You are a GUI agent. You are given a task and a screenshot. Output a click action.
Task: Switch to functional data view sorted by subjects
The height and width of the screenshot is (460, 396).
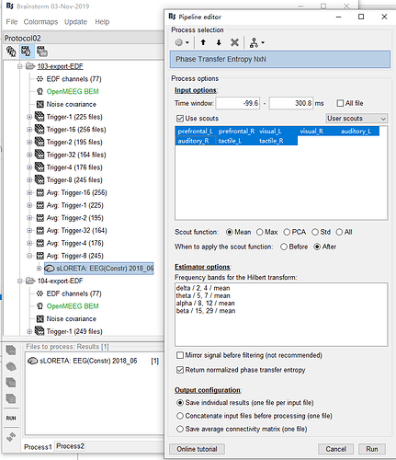[x=27, y=52]
